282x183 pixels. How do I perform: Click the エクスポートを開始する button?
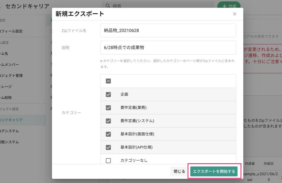pyautogui.click(x=214, y=171)
